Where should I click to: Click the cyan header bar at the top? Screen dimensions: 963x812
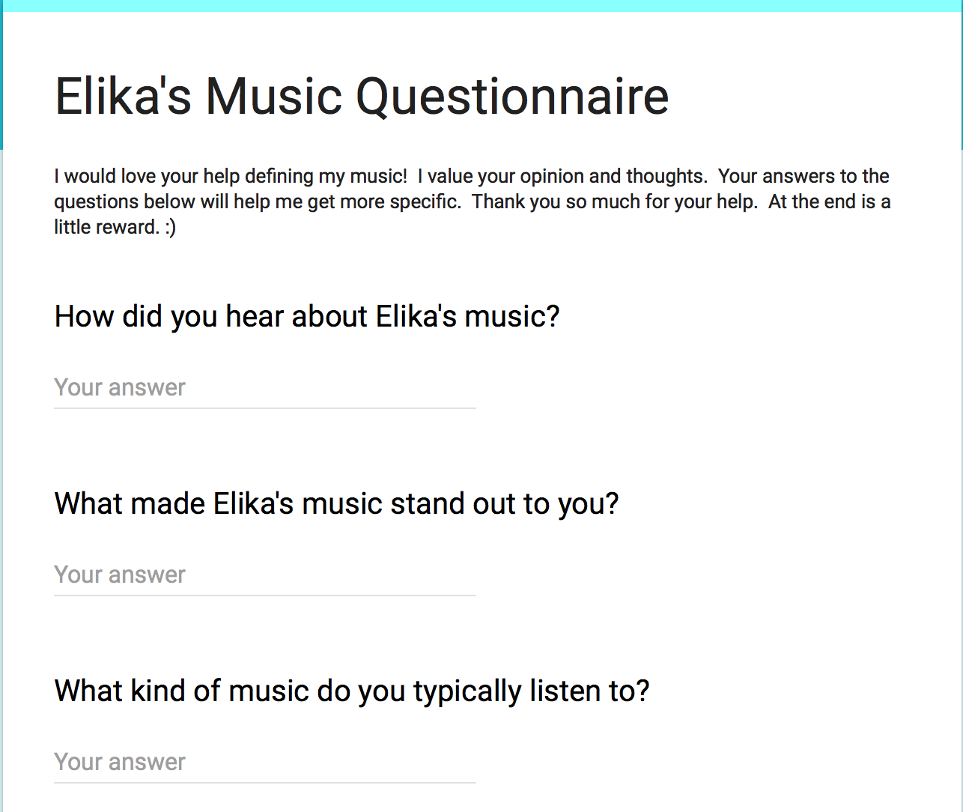click(x=481, y=5)
